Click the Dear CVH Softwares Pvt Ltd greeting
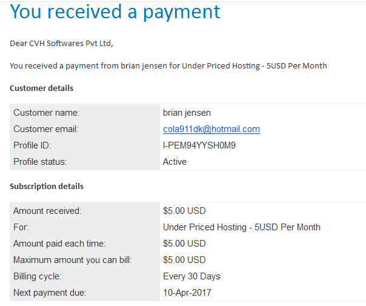 [x=61, y=44]
